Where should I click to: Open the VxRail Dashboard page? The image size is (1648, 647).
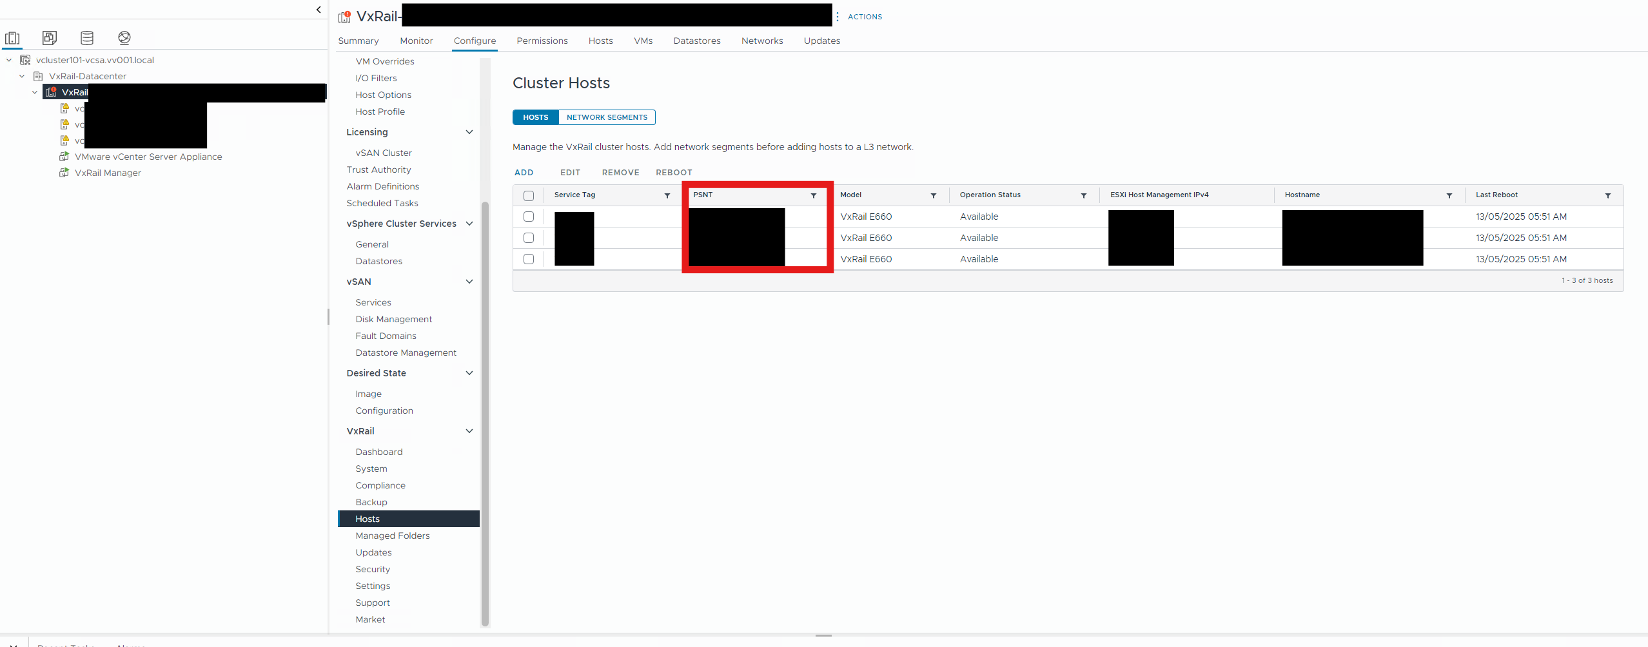tap(379, 452)
